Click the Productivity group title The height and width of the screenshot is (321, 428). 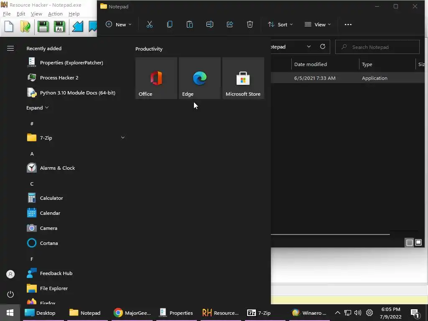coord(149,49)
